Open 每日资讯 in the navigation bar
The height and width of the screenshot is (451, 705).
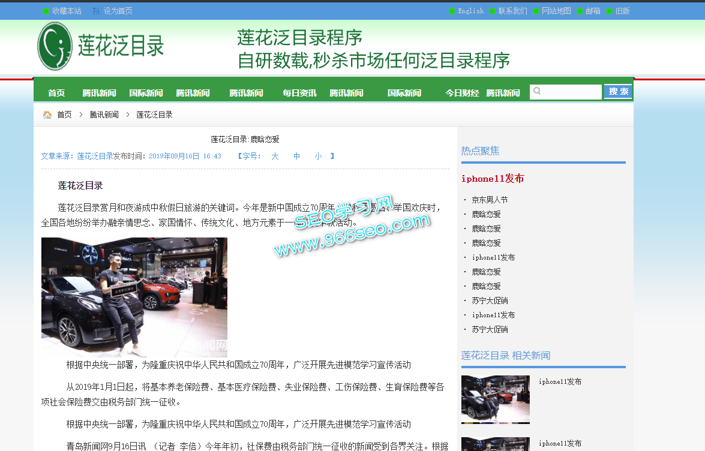pyautogui.click(x=299, y=93)
